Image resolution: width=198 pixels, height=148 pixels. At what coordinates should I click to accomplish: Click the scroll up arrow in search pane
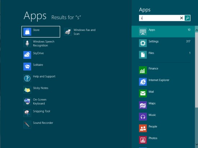(197, 30)
